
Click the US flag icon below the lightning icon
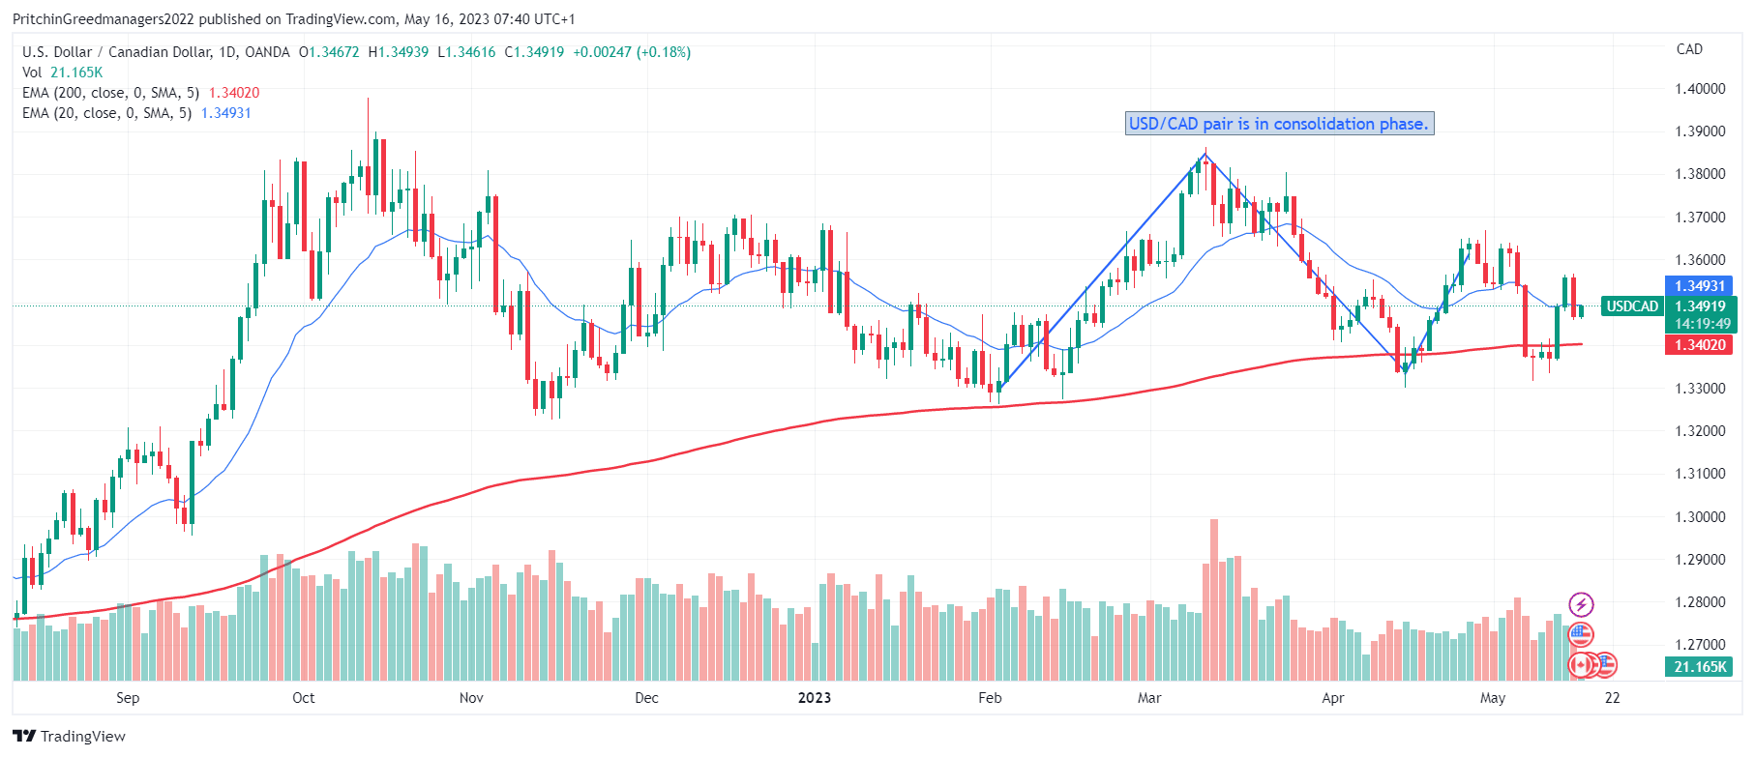tap(1581, 635)
